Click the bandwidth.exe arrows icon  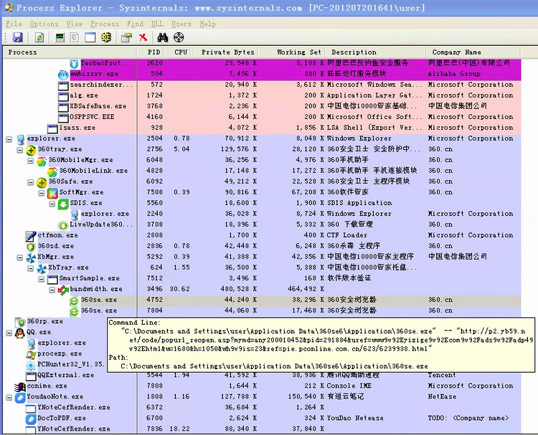tap(63, 290)
